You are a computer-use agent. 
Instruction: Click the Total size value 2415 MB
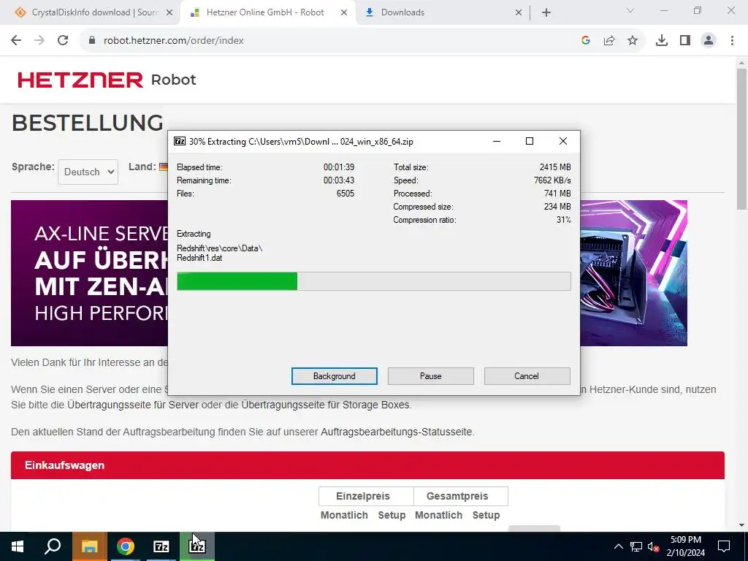coord(555,167)
